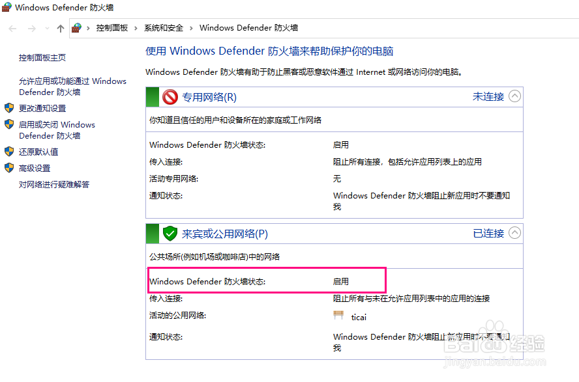
Task: Open 控制面板 breadcrumb
Action: 112,28
